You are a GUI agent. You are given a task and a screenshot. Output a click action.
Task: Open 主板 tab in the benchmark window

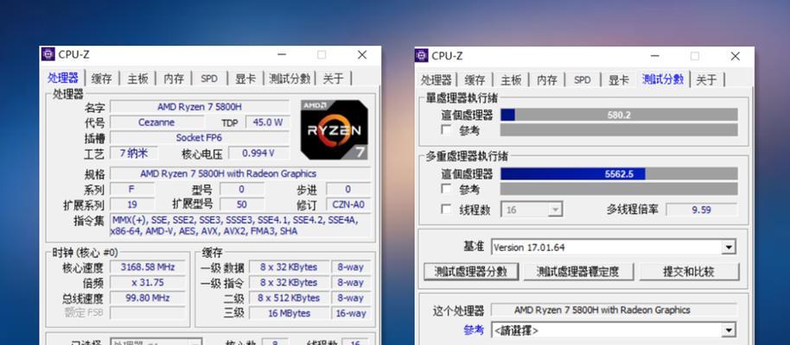pos(511,80)
